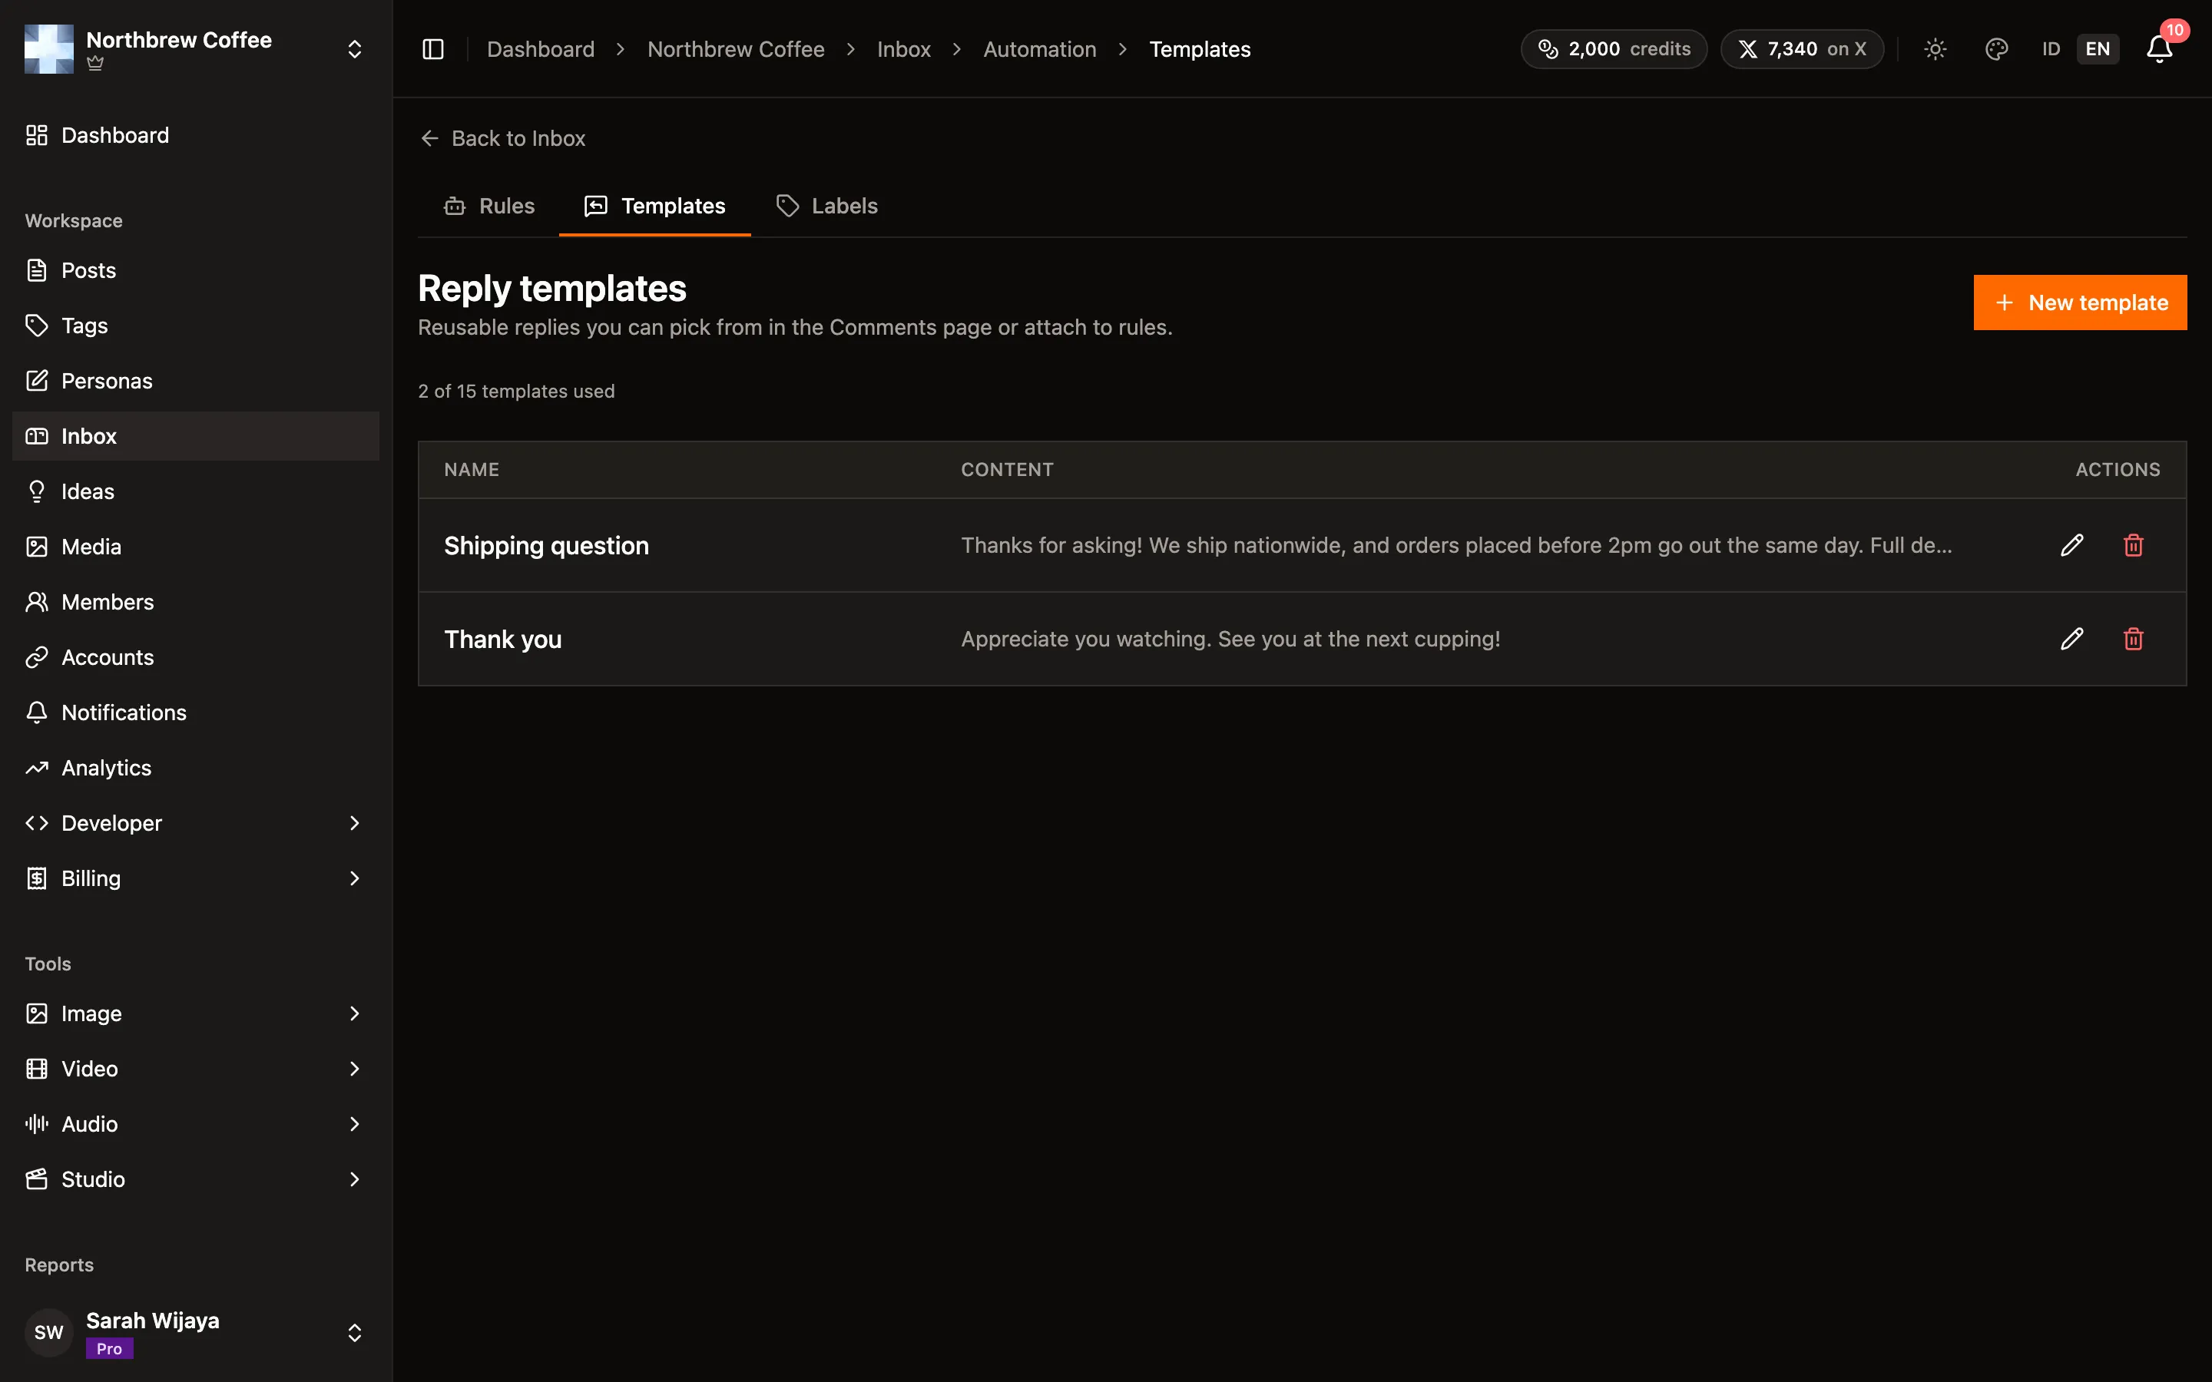Expand the Studio tools
Screen dimensions: 2212x1382
(196, 1179)
